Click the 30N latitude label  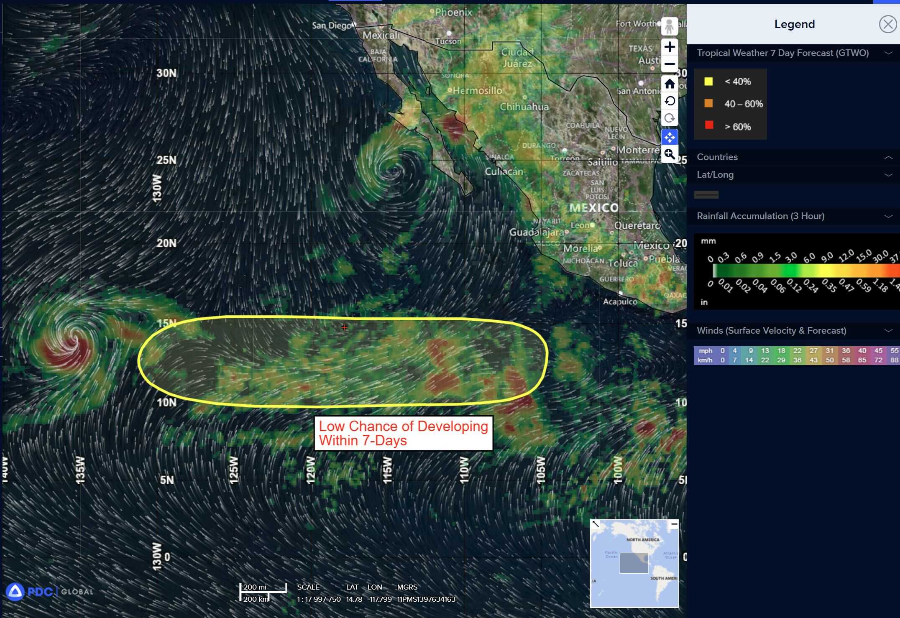166,73
